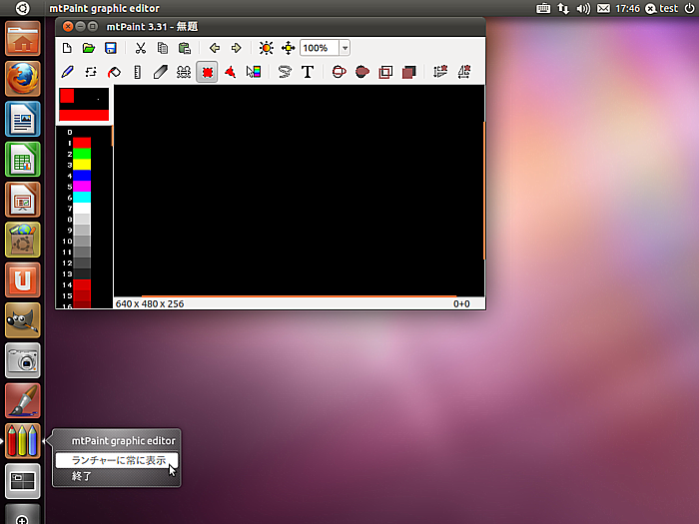Screen dimensions: 699x524
Task: Click the Cut scissors icon
Action: click(x=140, y=48)
